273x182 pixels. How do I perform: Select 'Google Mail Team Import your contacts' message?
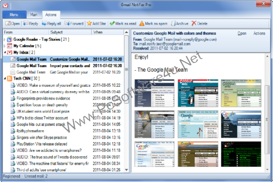(63, 66)
